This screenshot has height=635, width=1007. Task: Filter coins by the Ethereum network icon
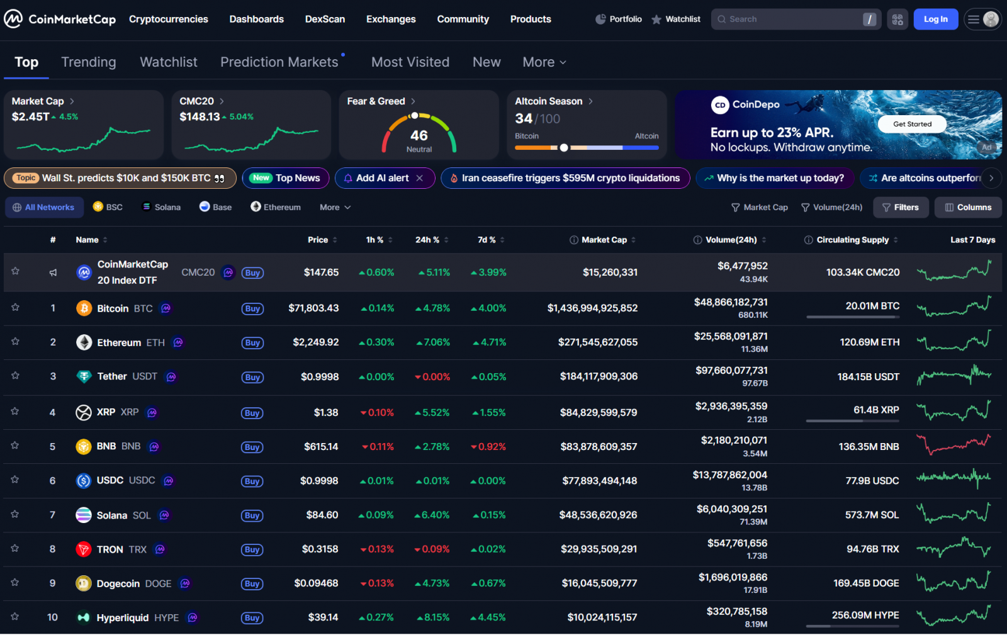point(256,206)
